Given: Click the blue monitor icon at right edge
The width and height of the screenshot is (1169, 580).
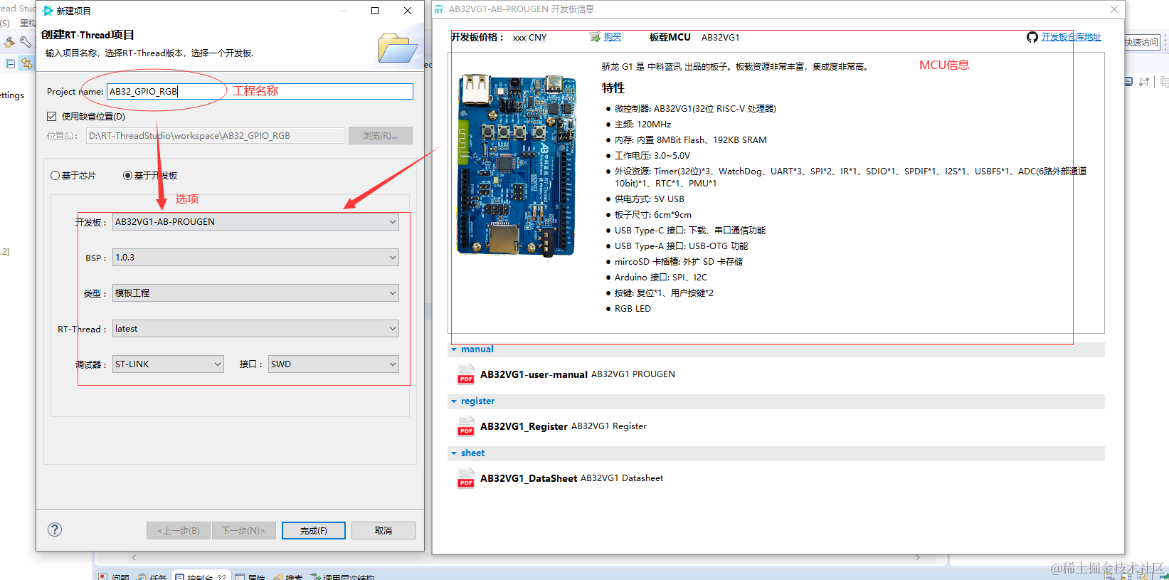Looking at the screenshot, I should 1128,82.
